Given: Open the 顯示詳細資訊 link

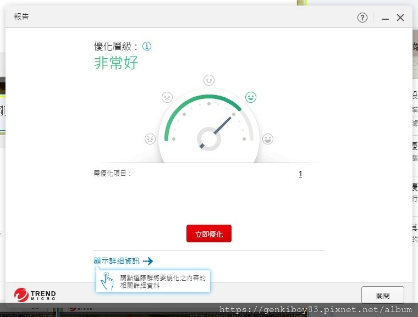Looking at the screenshot, I should click(x=117, y=261).
